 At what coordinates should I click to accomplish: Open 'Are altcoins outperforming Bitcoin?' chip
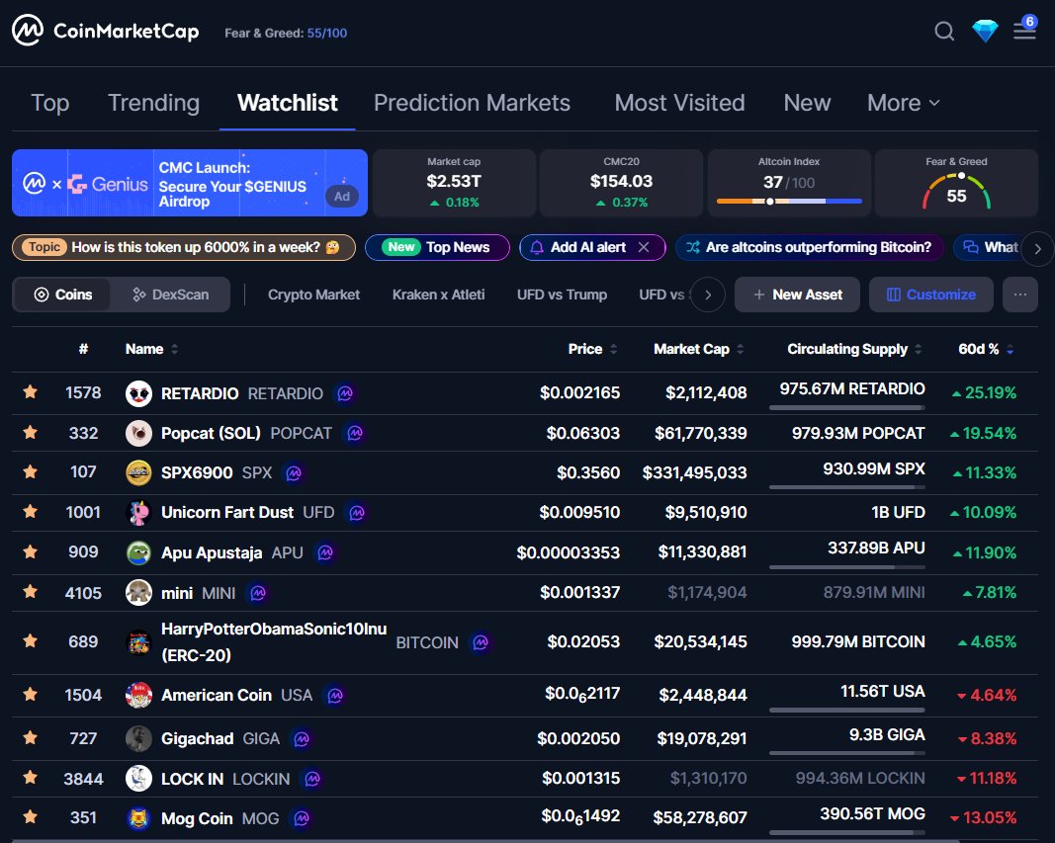pyautogui.click(x=809, y=247)
